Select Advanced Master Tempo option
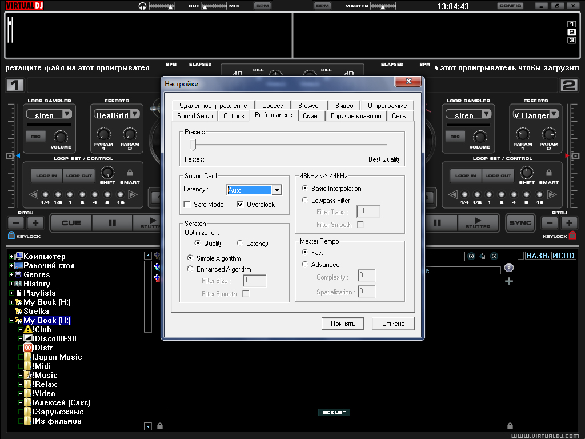The height and width of the screenshot is (439, 585). coord(305,264)
